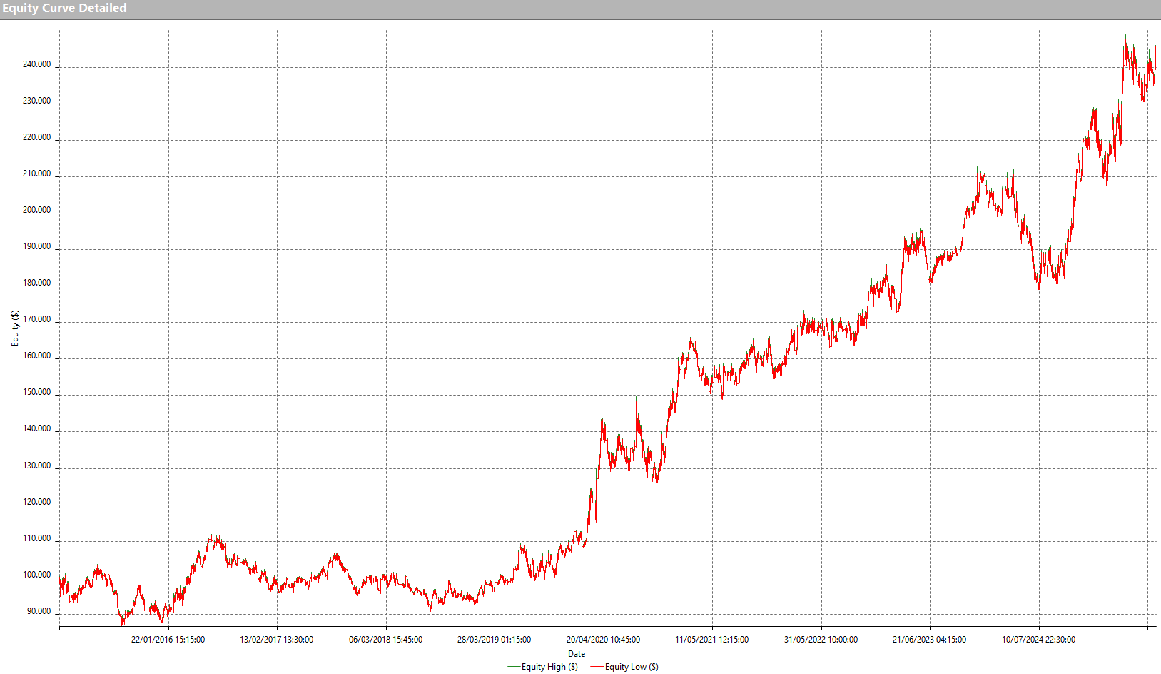Select the 22/01/2016 15:15:00 date label
1161x674 pixels.
168,640
